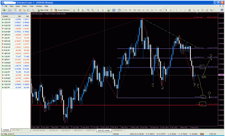The image size is (225, 136).
Task: Expand the Arrows objects dropdown
Action: click(213, 10)
